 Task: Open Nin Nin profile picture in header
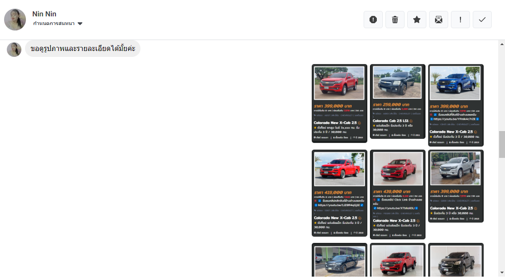tap(15, 20)
